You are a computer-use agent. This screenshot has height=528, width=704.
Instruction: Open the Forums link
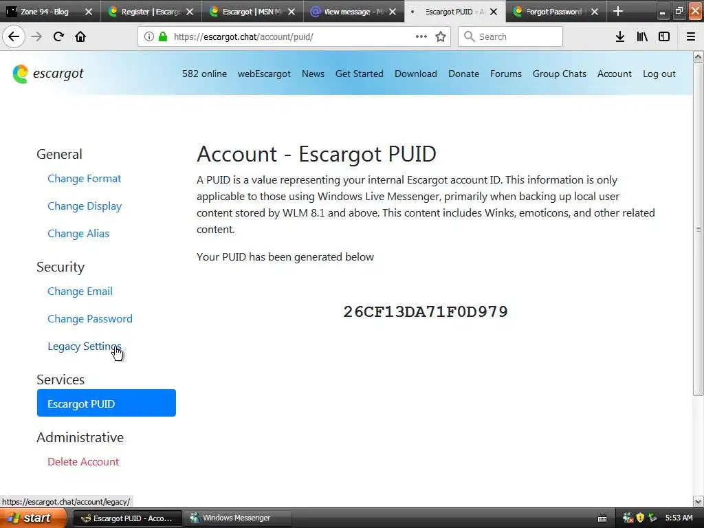point(505,74)
